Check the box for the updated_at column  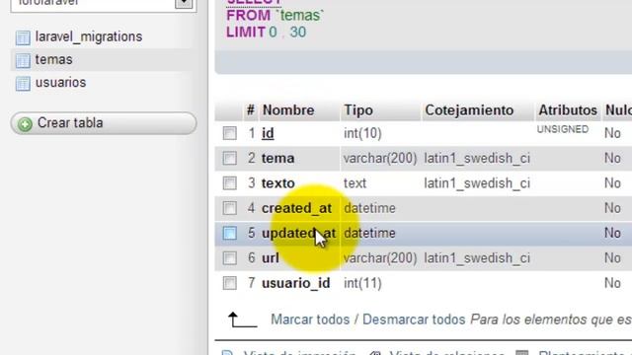230,233
